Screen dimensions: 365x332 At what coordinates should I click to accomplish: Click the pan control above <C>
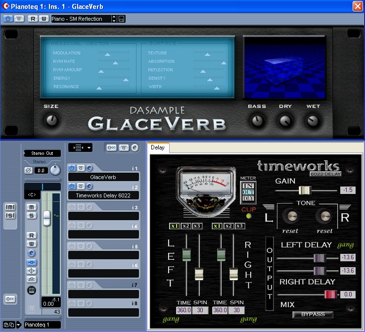[x=43, y=187]
